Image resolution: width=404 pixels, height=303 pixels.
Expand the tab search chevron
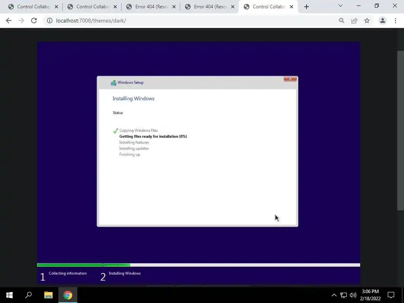pos(340,6)
